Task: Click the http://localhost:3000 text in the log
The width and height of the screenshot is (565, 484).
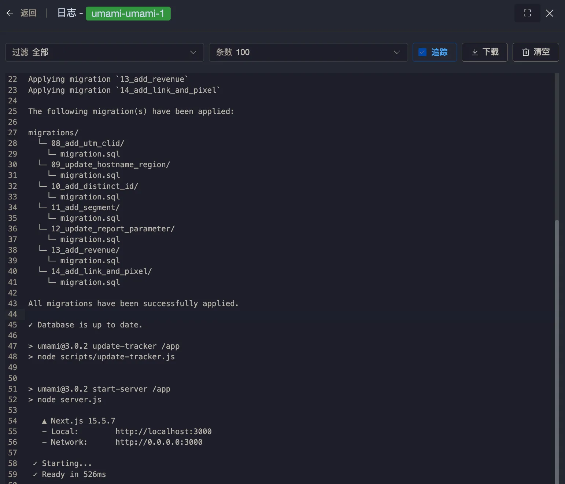Action: tap(163, 432)
